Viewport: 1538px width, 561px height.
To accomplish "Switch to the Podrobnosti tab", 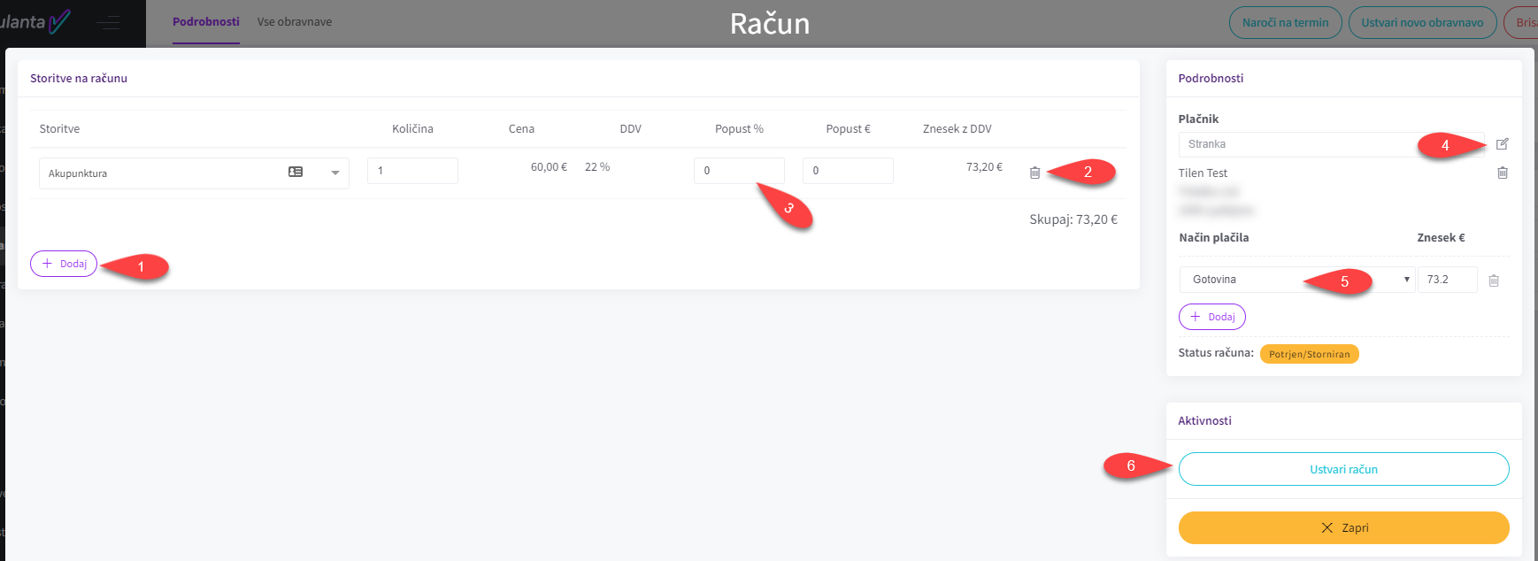I will click(205, 22).
